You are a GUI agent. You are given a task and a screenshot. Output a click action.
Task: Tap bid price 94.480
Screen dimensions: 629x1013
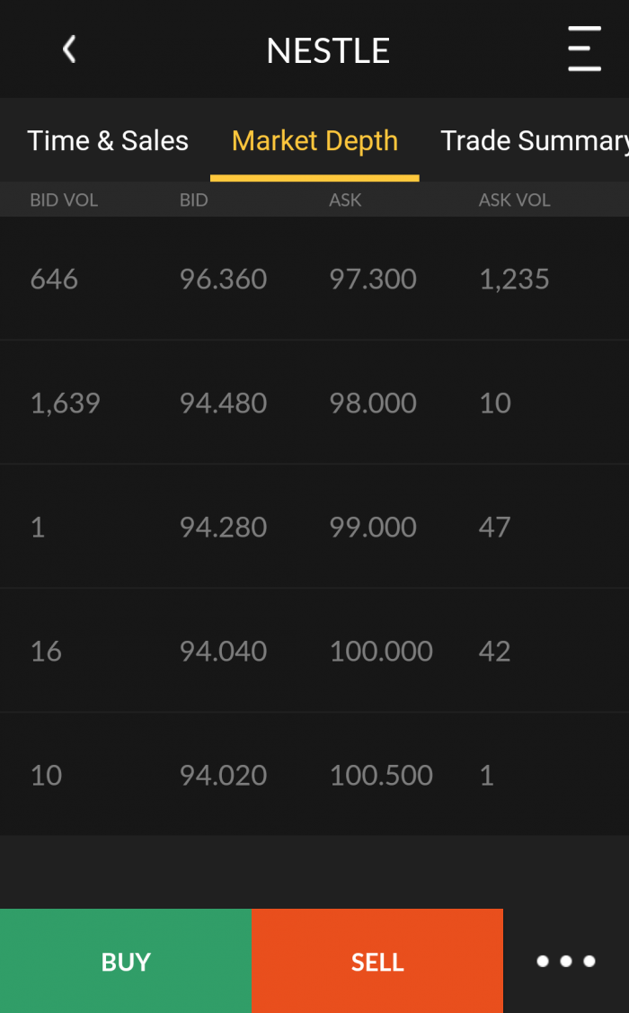tap(223, 404)
